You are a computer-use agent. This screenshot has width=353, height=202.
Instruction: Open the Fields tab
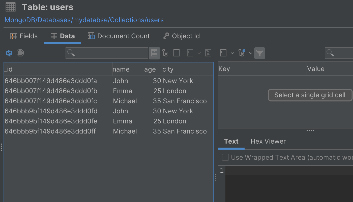coord(24,36)
